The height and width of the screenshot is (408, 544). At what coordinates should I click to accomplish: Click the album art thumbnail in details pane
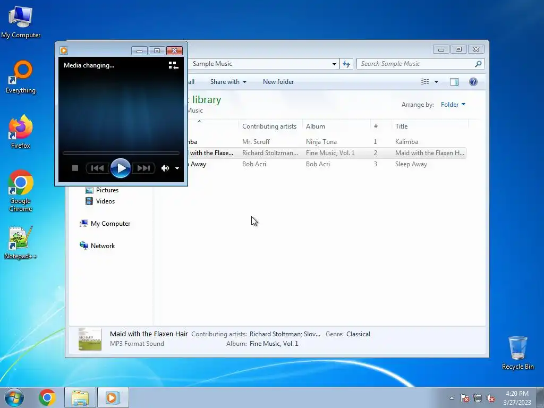tap(90, 339)
